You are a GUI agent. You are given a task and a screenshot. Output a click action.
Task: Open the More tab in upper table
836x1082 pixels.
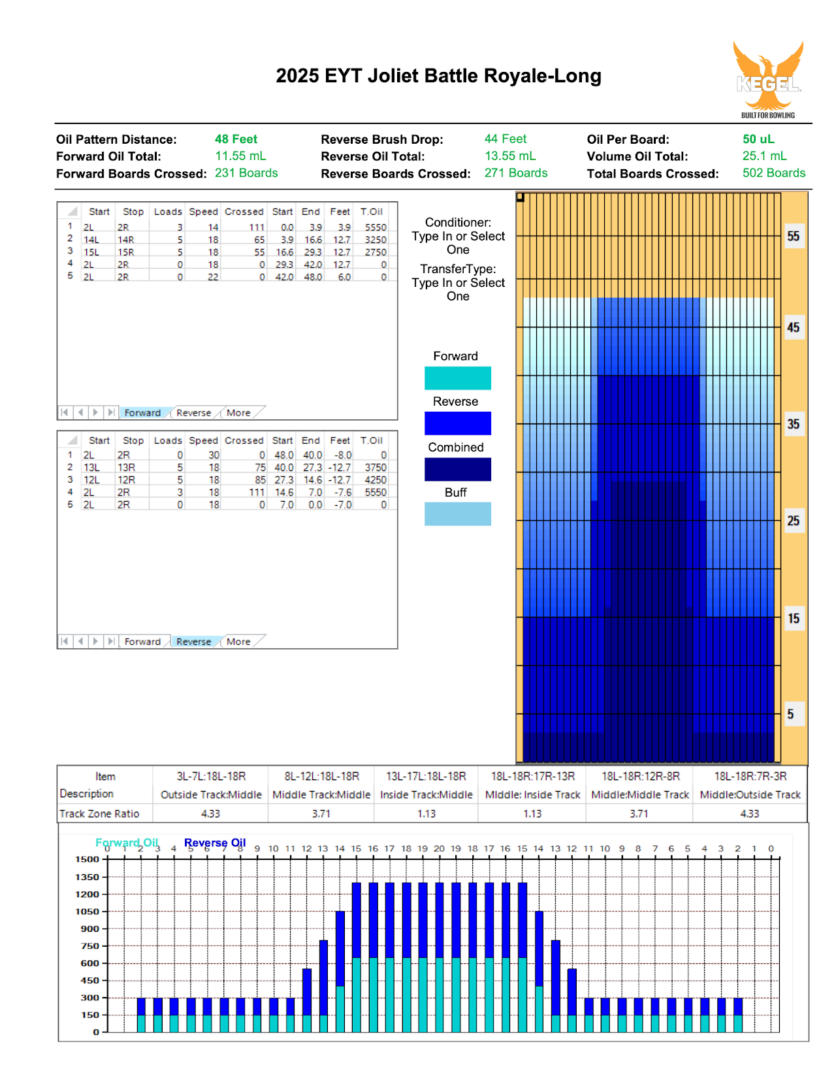click(x=239, y=413)
